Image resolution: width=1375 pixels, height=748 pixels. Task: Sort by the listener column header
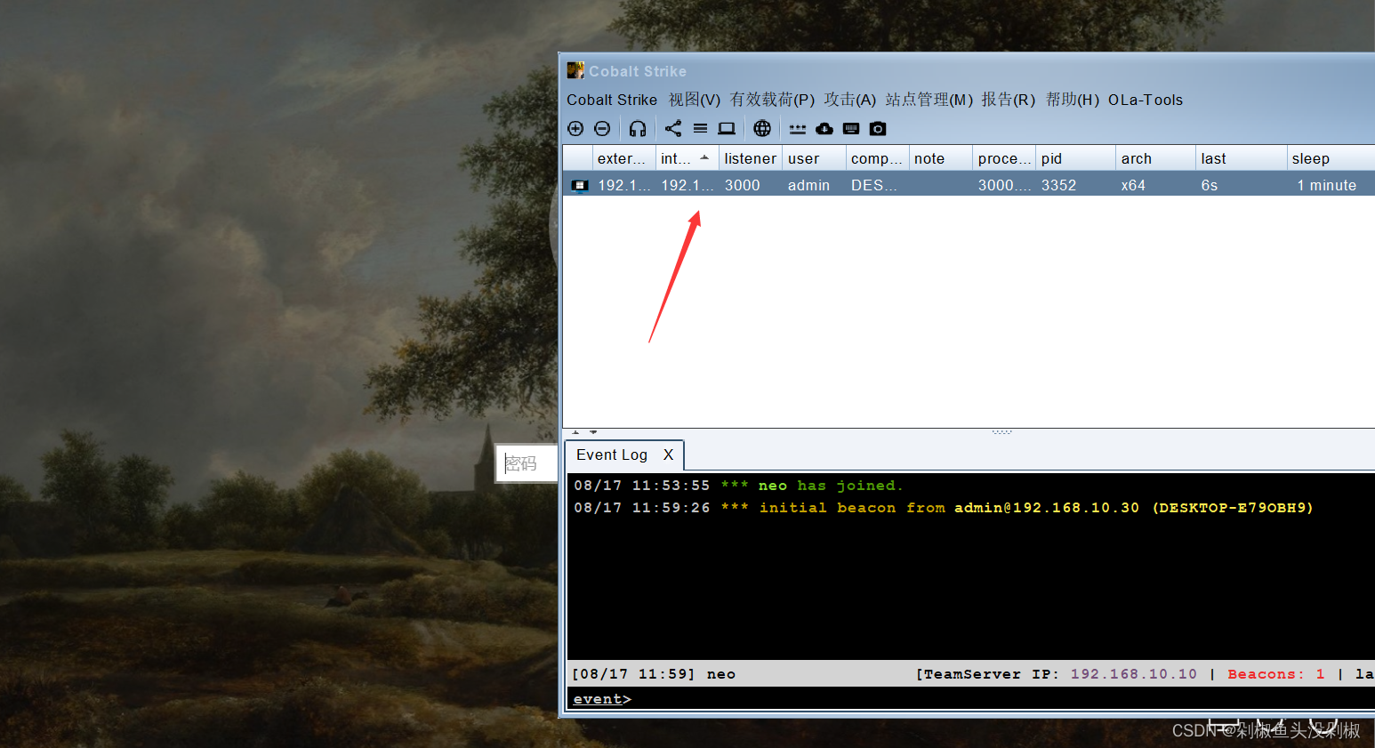tap(750, 158)
